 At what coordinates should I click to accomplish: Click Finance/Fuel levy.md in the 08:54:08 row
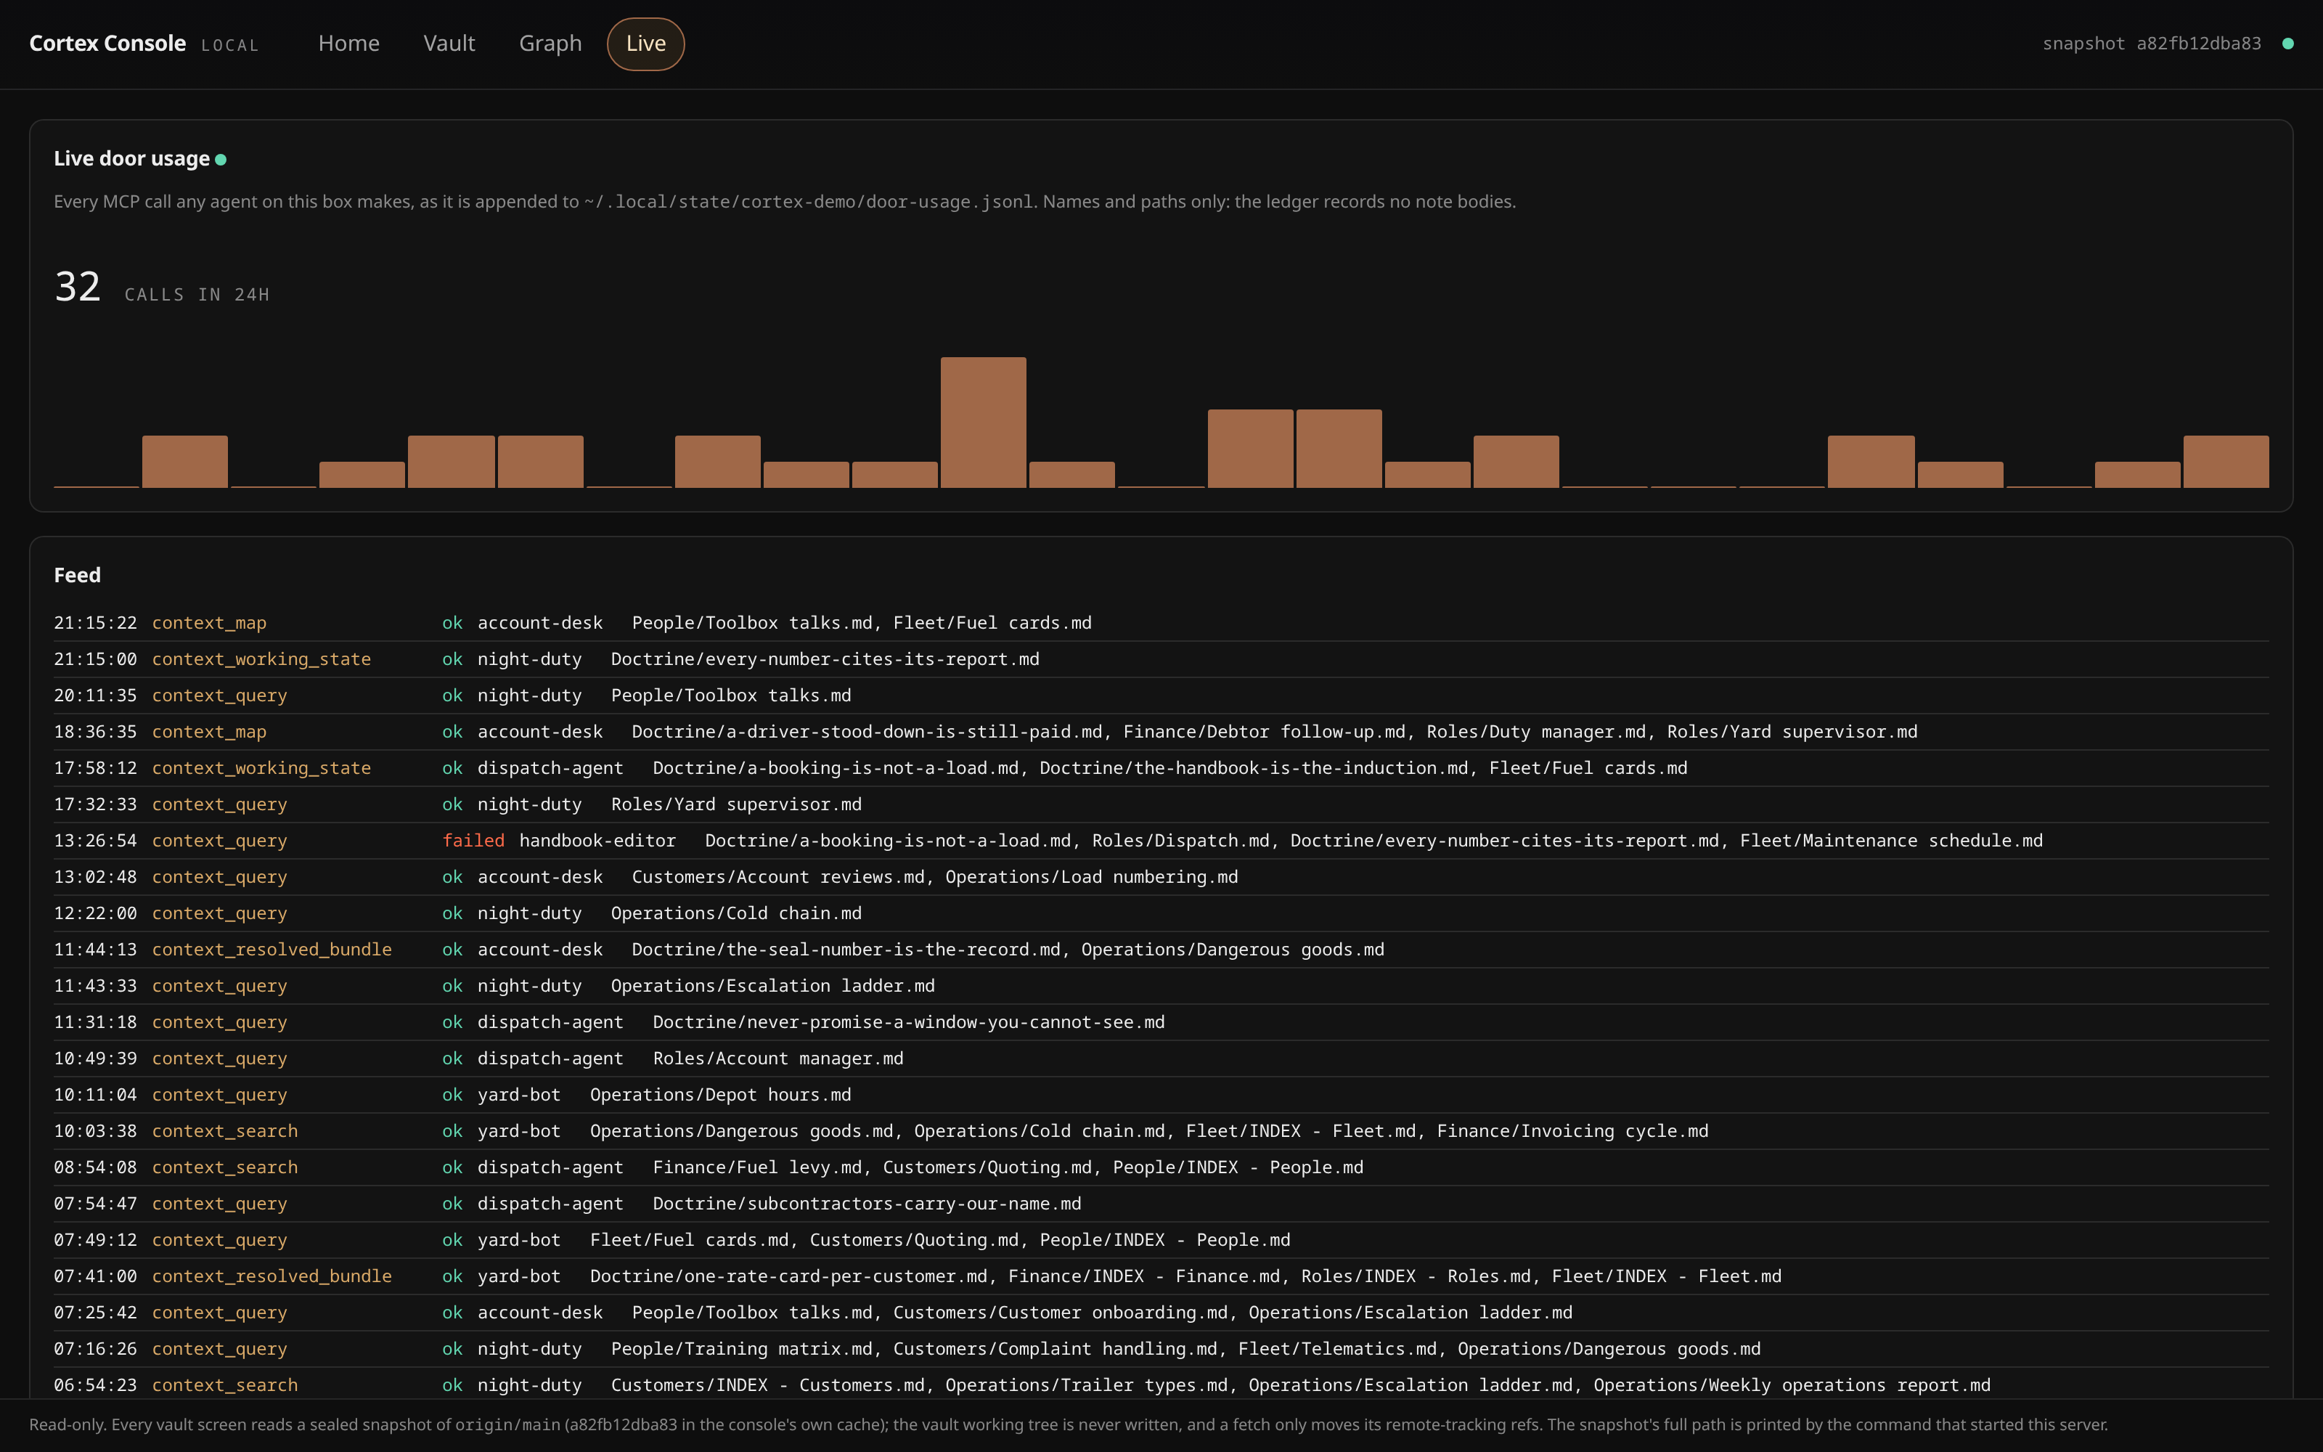pos(757,1167)
